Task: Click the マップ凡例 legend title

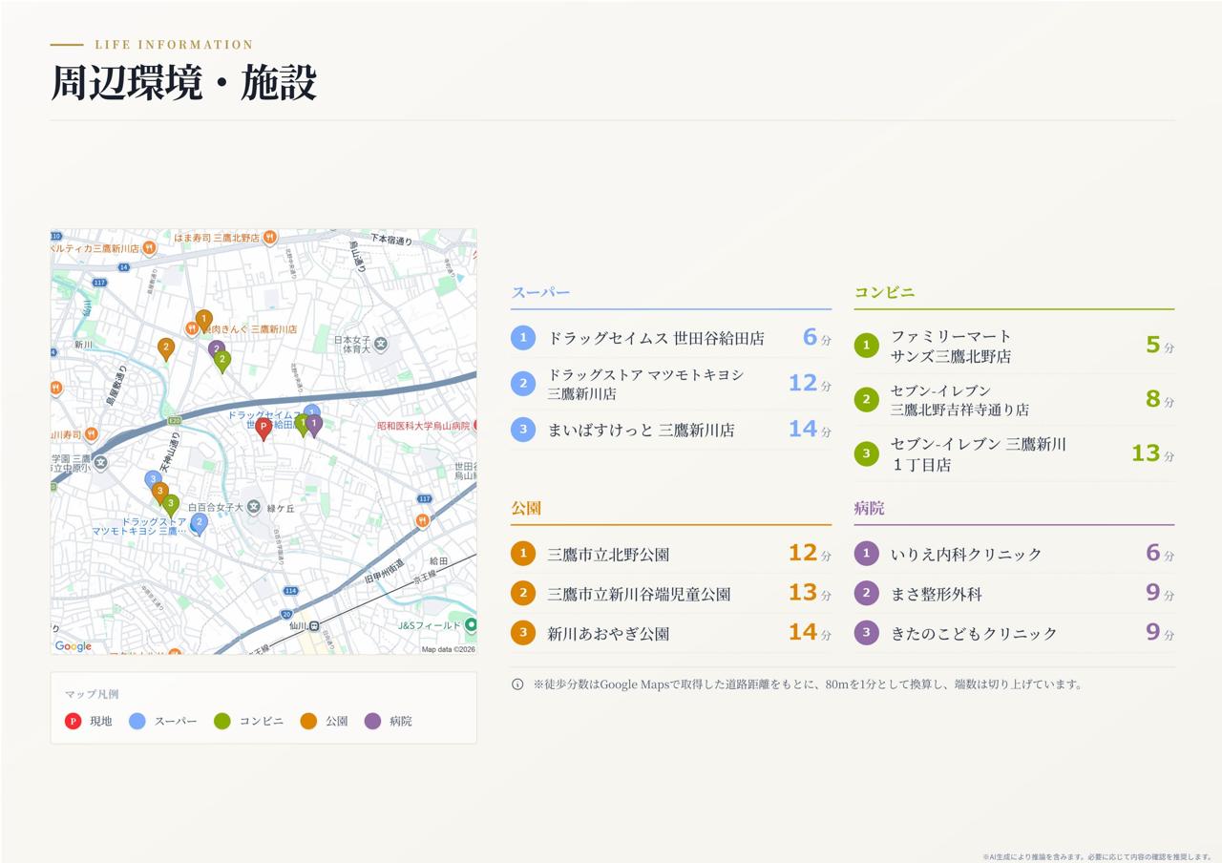Action: (92, 694)
